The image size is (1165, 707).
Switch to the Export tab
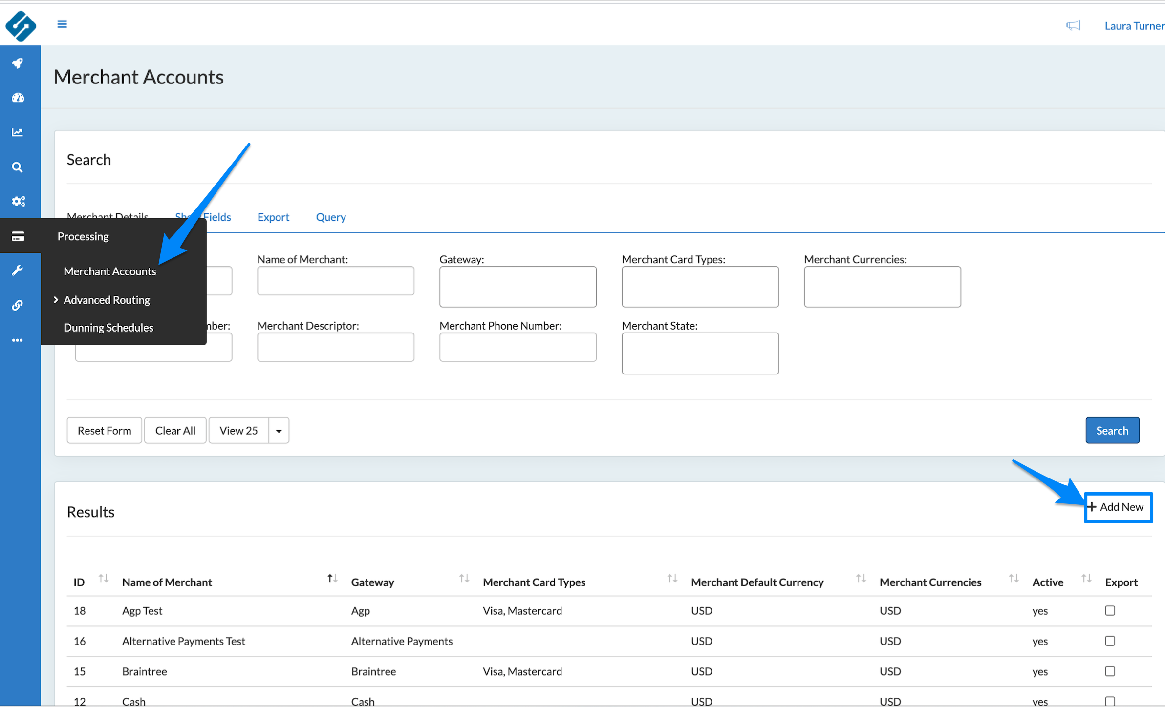pos(273,217)
